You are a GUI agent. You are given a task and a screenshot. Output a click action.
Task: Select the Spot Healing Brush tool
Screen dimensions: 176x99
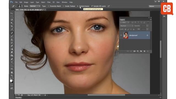(12, 33)
